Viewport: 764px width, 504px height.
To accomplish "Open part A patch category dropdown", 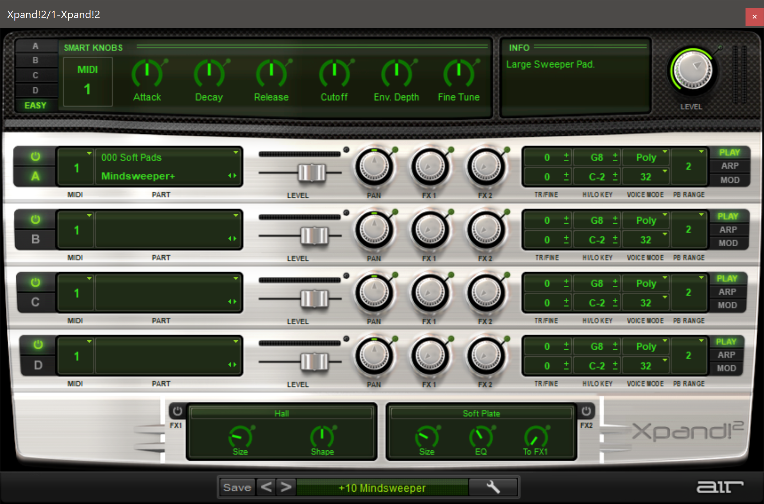I will pyautogui.click(x=236, y=153).
